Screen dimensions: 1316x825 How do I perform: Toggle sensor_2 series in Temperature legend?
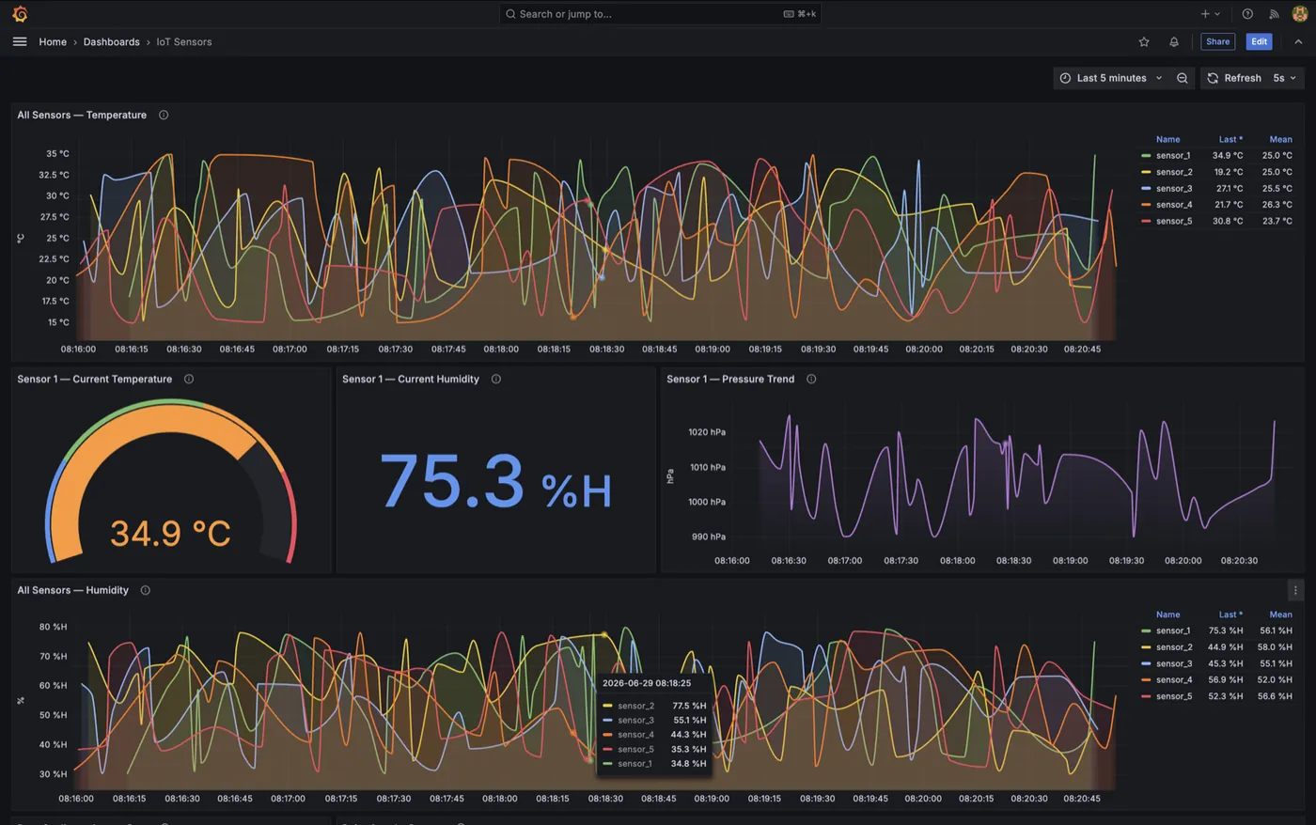pyautogui.click(x=1174, y=172)
